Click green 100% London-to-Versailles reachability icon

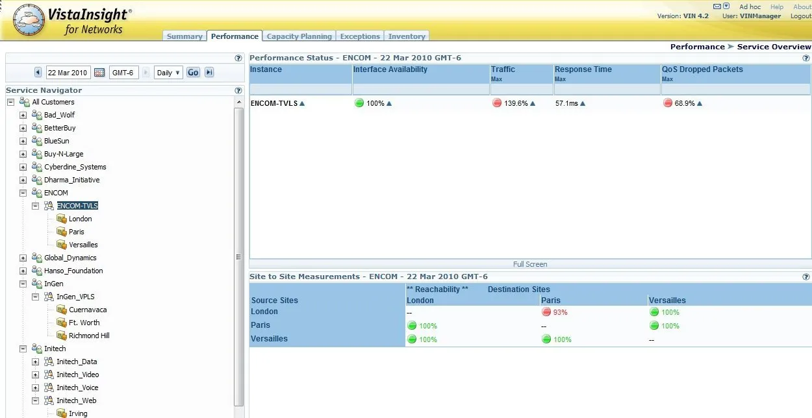point(654,312)
